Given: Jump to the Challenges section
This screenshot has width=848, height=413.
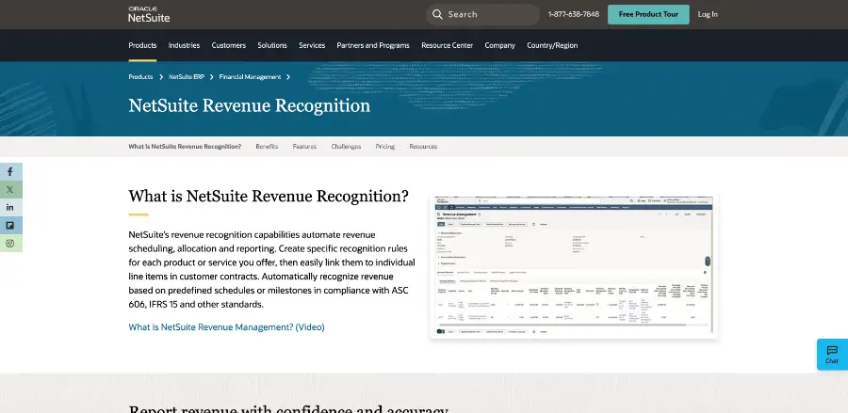Looking at the screenshot, I should click(x=346, y=147).
